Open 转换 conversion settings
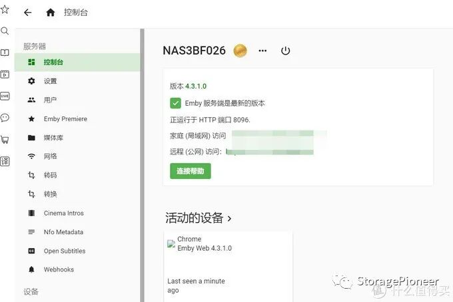The image size is (453, 302). (77, 194)
